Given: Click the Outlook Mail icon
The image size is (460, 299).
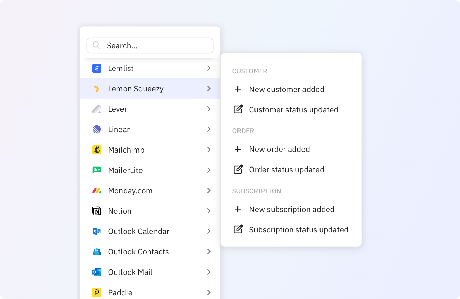Looking at the screenshot, I should coord(97,272).
